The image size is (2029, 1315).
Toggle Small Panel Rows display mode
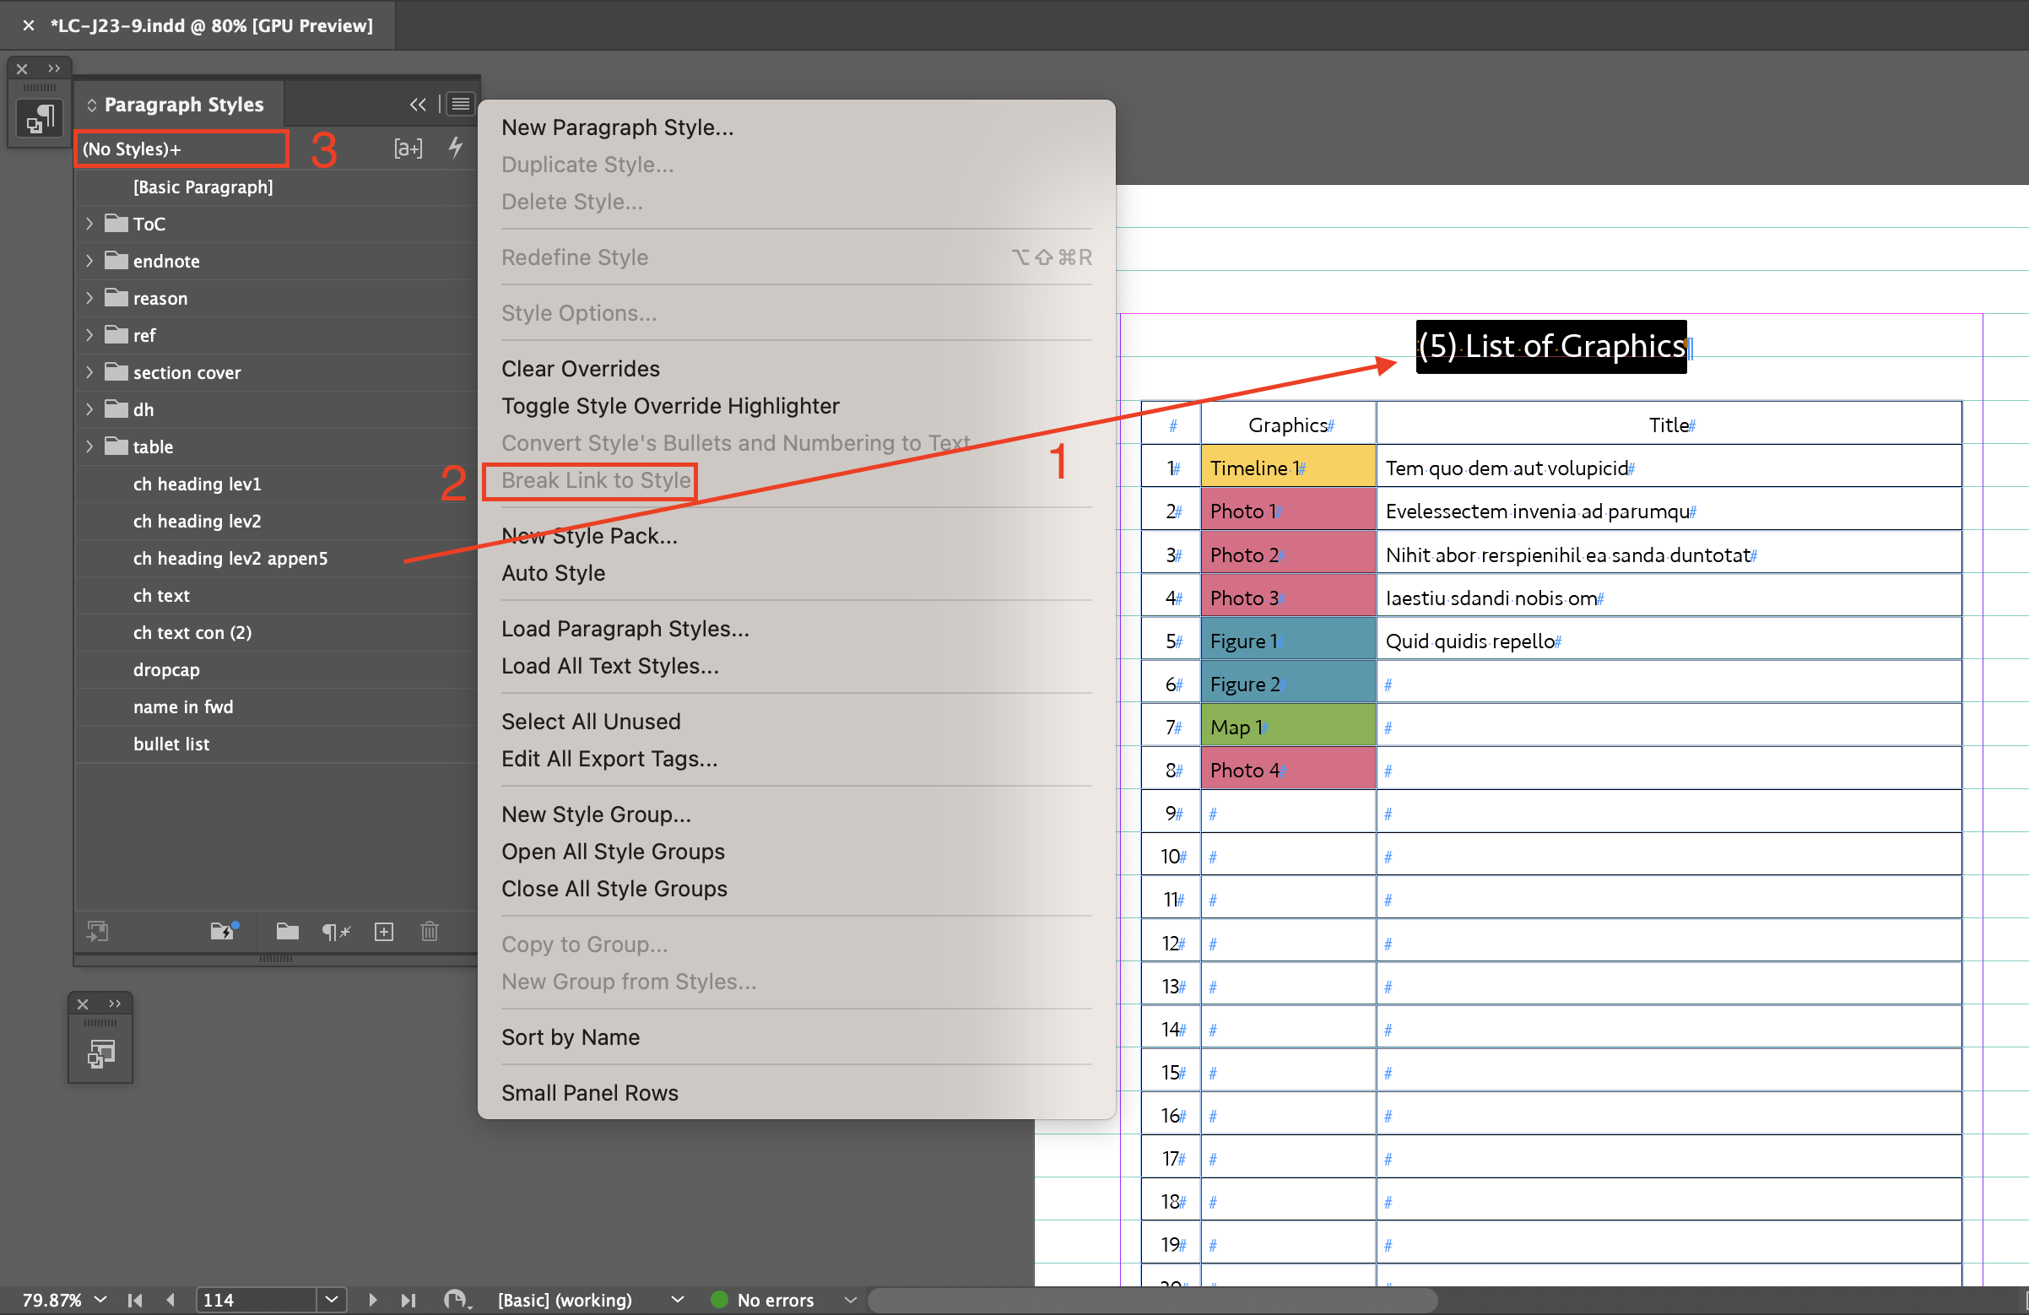tap(588, 1093)
